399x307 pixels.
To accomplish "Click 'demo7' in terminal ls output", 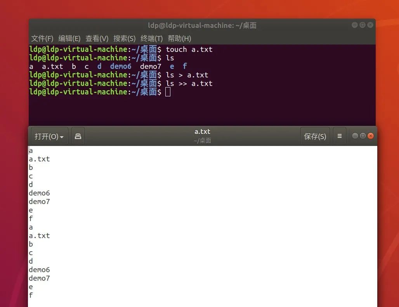I will 151,67.
